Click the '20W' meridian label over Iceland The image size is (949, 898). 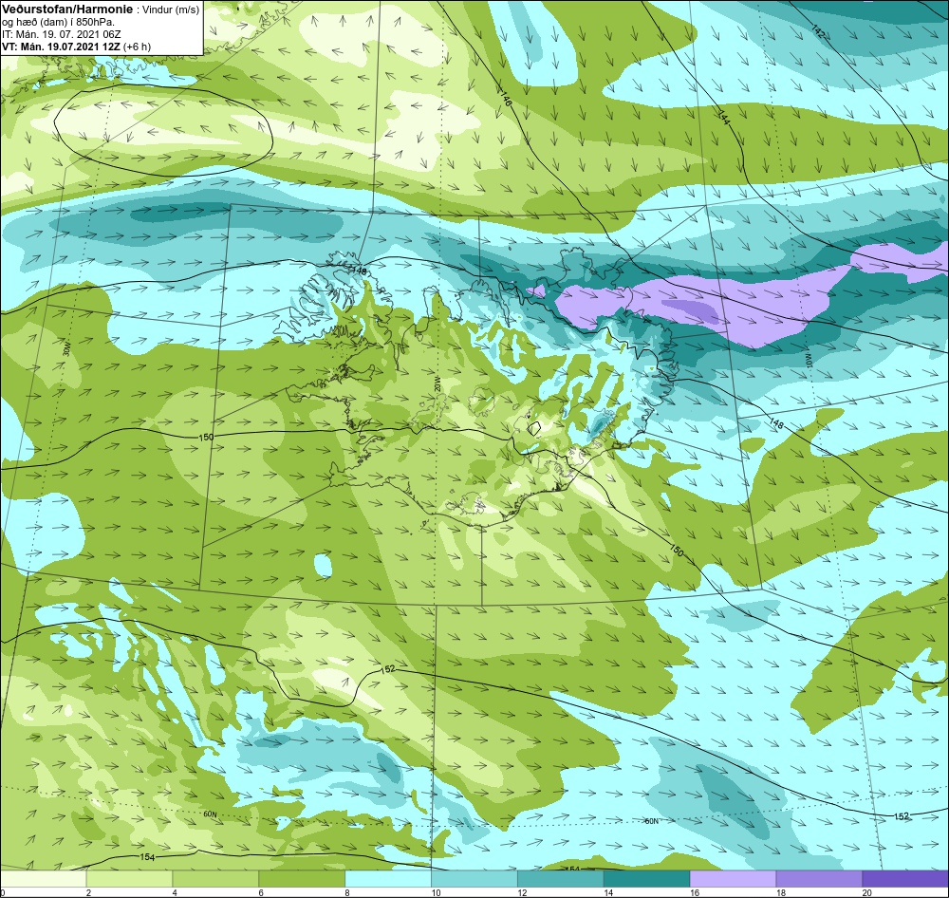[437, 384]
